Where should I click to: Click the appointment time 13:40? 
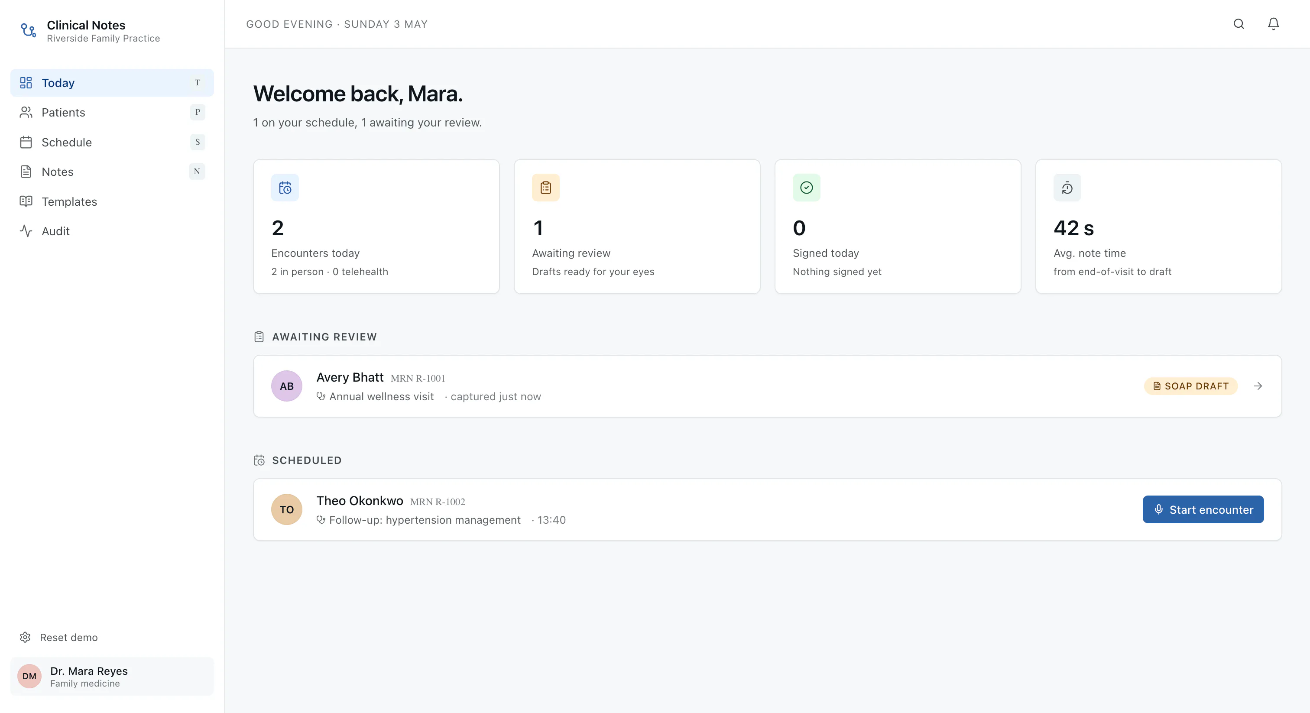pyautogui.click(x=551, y=520)
